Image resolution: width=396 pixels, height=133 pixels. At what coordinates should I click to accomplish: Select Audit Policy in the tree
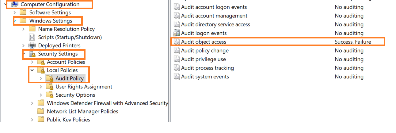point(69,78)
